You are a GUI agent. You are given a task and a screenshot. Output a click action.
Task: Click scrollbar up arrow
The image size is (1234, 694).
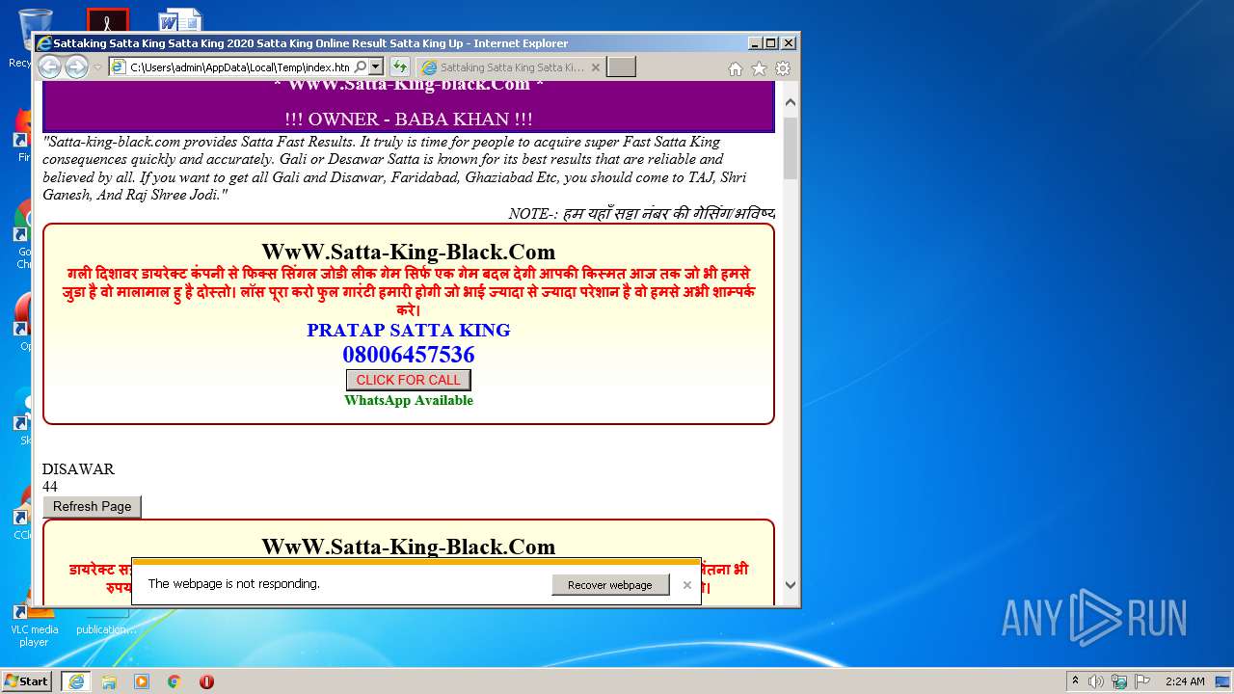tap(791, 101)
